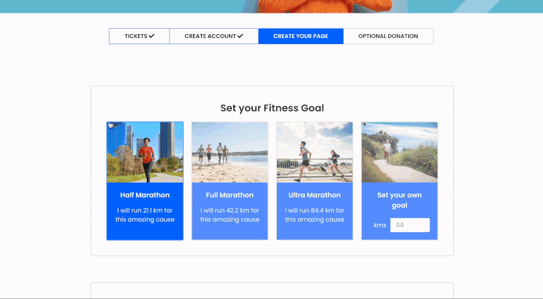This screenshot has width=543, height=299.
Task: Open the Tickets step tab
Action: pos(139,36)
